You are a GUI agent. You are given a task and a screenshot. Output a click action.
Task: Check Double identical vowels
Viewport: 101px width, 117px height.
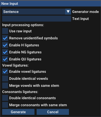click(x=5, y=78)
